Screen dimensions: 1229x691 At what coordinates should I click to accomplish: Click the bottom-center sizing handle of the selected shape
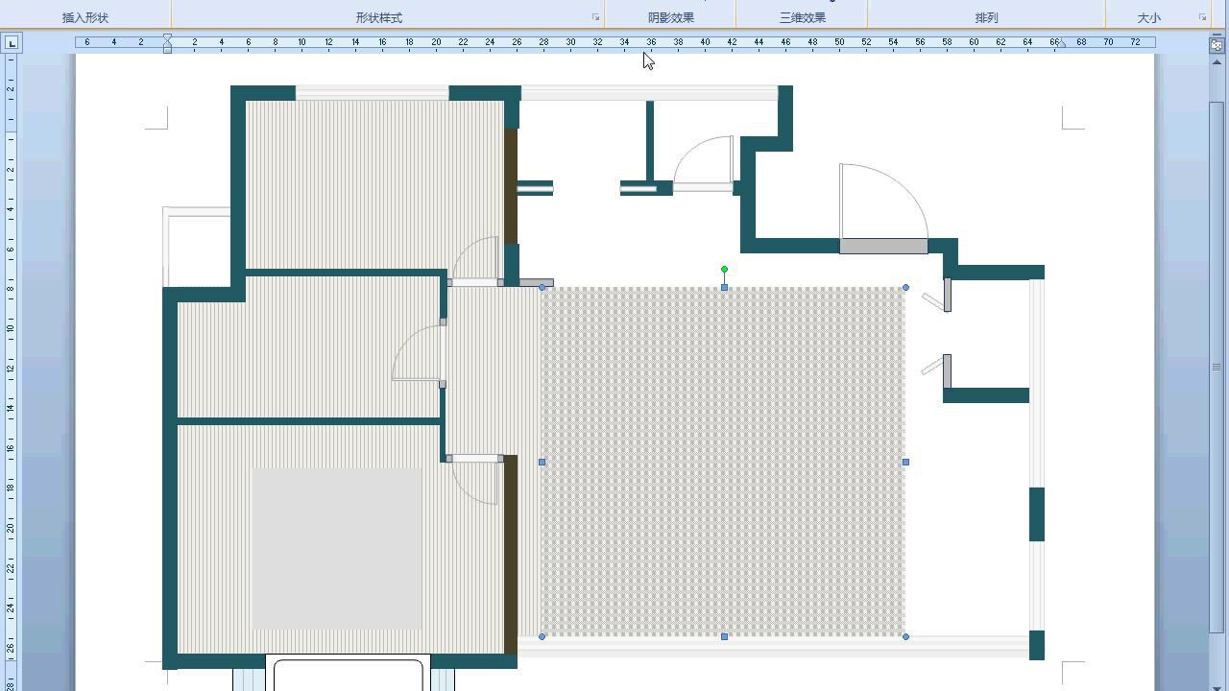tap(724, 636)
